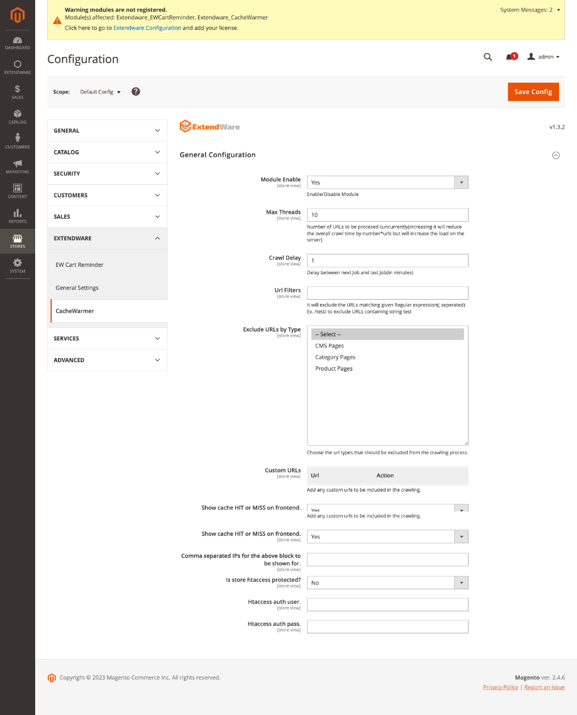Open Module Enable dropdown

[x=387, y=182]
